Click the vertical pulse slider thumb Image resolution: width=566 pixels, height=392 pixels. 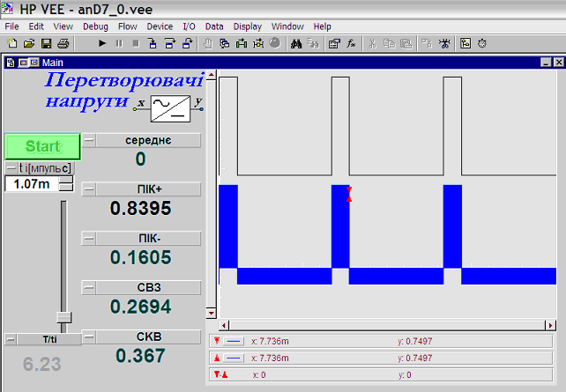click(x=63, y=317)
